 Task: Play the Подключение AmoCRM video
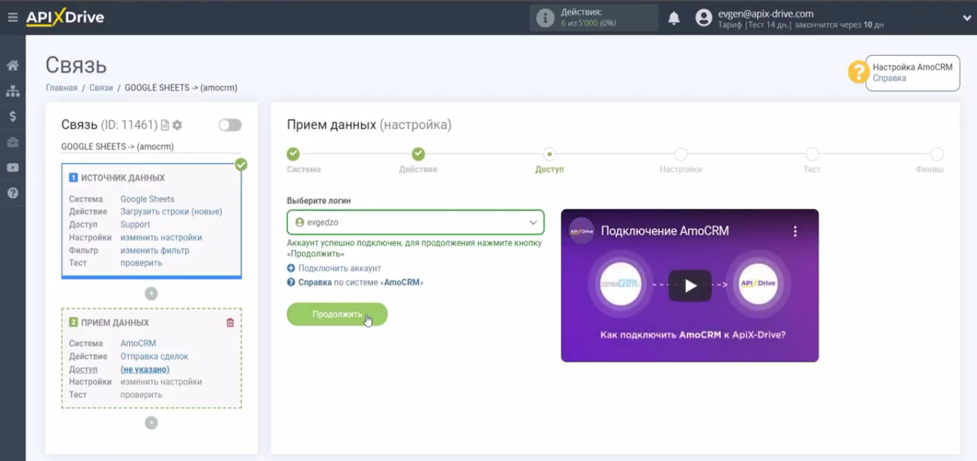pos(690,286)
